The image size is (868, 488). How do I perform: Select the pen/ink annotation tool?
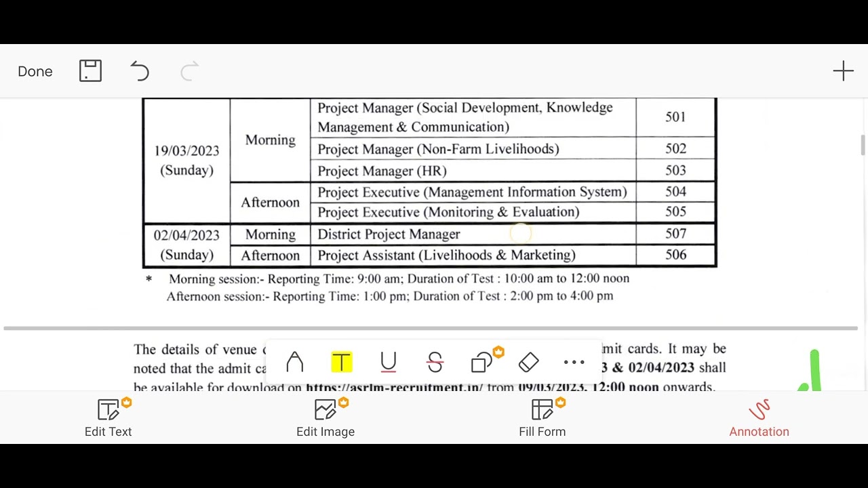coord(294,363)
